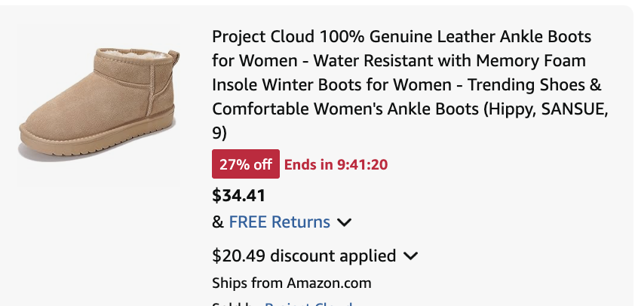
Task: Click the $34.41 price
Action: click(x=238, y=196)
